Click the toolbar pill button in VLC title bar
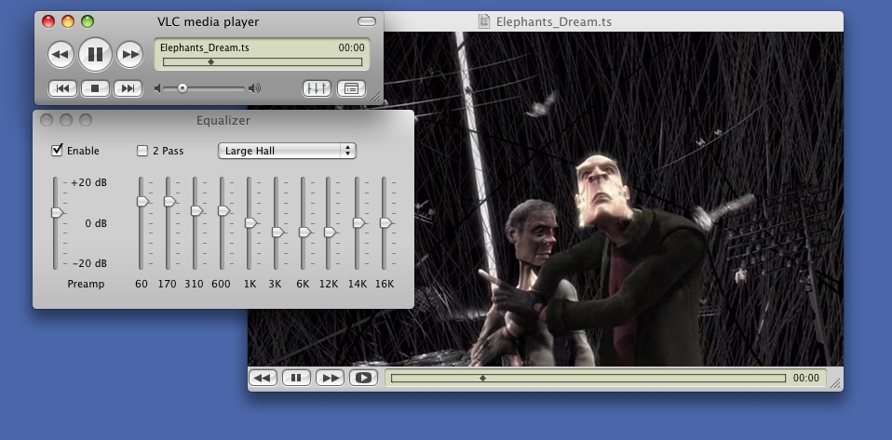Viewport: 892px width, 440px height. [x=367, y=21]
